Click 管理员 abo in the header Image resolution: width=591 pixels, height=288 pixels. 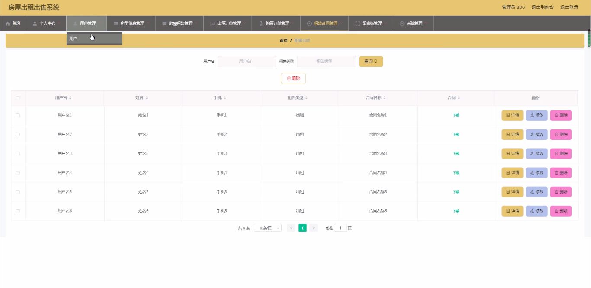click(513, 7)
